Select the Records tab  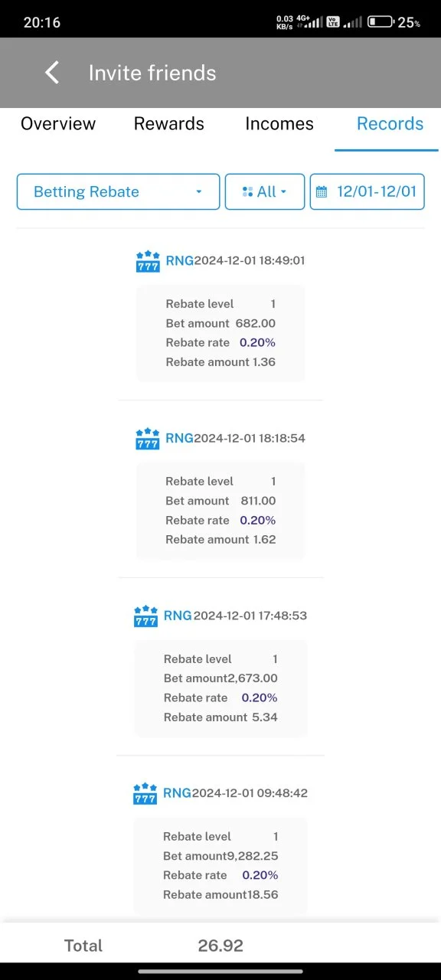pos(390,124)
